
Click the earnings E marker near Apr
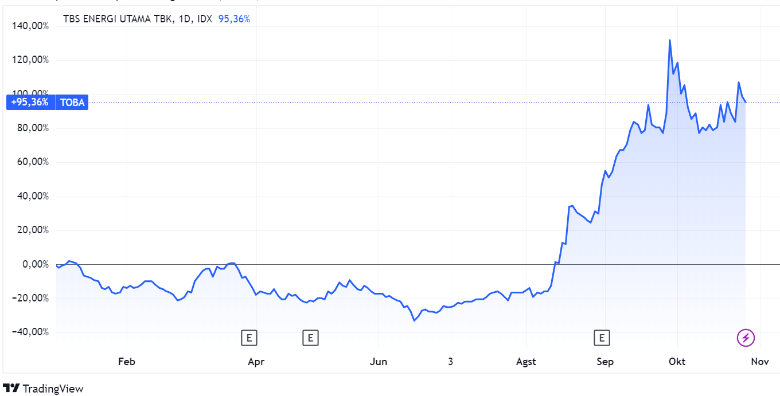249,338
